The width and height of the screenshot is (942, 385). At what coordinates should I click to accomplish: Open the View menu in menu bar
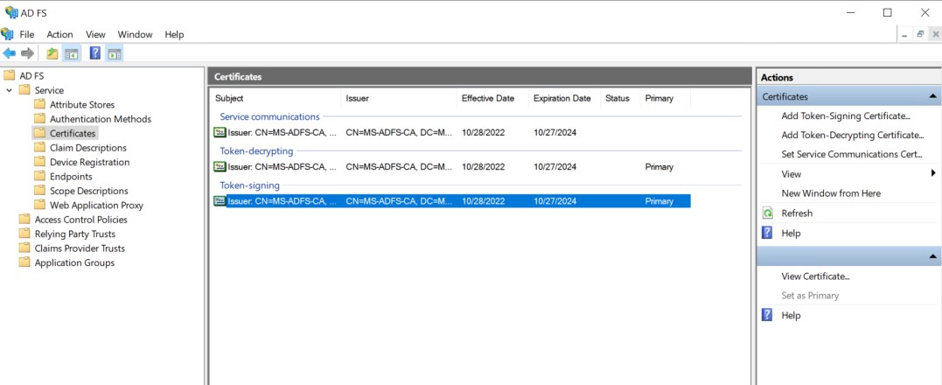[95, 34]
